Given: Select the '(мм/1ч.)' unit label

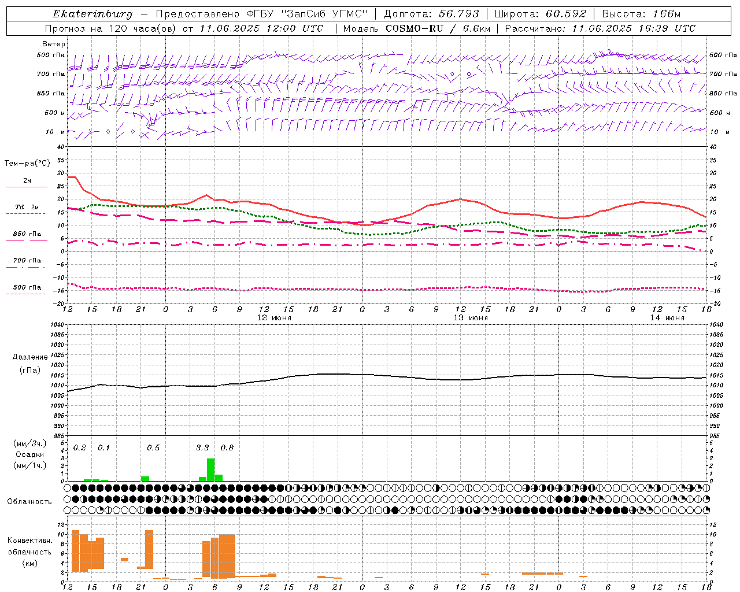Looking at the screenshot, I should [x=29, y=465].
